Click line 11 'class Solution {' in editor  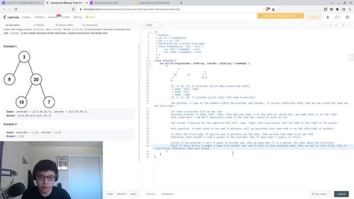tap(165, 61)
